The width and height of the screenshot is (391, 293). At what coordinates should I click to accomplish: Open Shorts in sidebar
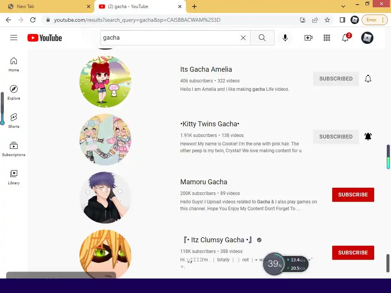coord(14,121)
